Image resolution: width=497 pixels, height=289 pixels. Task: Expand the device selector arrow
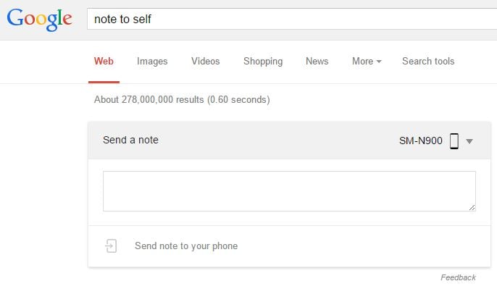click(x=469, y=141)
